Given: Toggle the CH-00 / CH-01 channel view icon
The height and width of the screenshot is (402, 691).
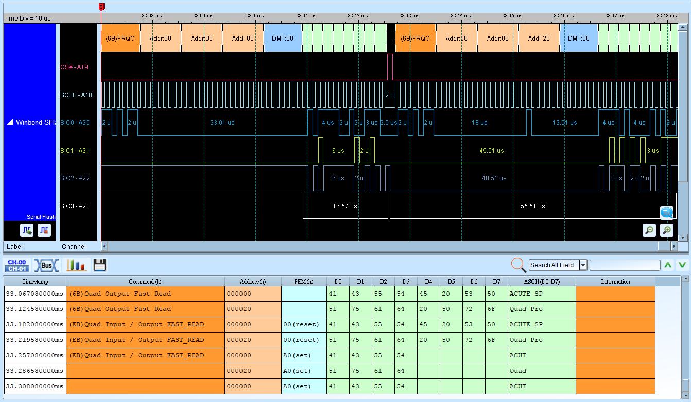Looking at the screenshot, I should [x=17, y=265].
